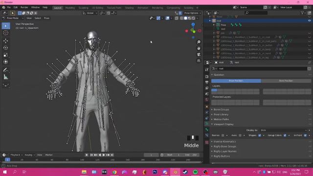
Task: Open the Tool properties tab
Action: (x=207, y=69)
